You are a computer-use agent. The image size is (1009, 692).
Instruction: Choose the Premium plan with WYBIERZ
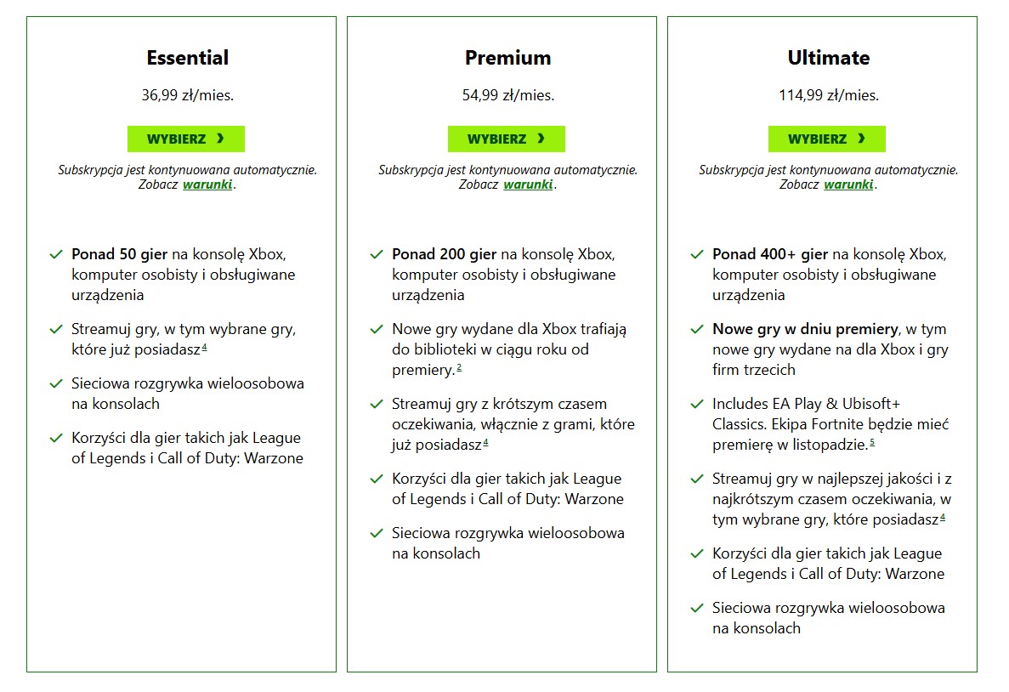(x=507, y=139)
